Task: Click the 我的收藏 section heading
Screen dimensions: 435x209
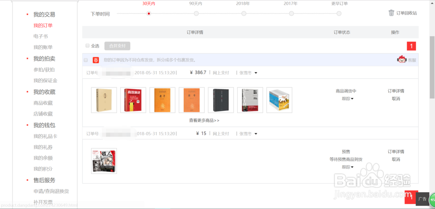Action: click(44, 92)
